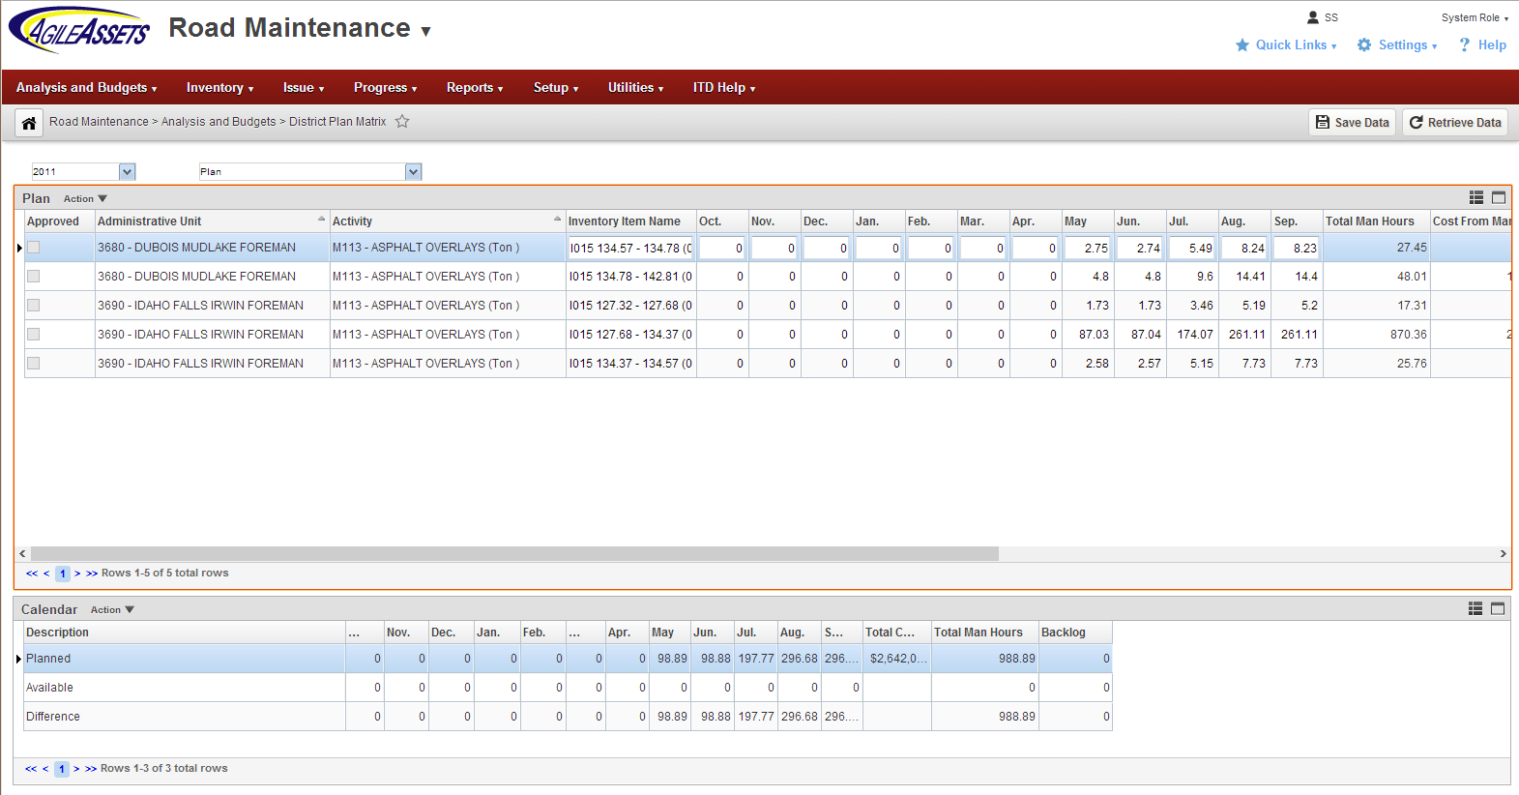
Task: Go to next page in Plan pager
Action: click(77, 574)
